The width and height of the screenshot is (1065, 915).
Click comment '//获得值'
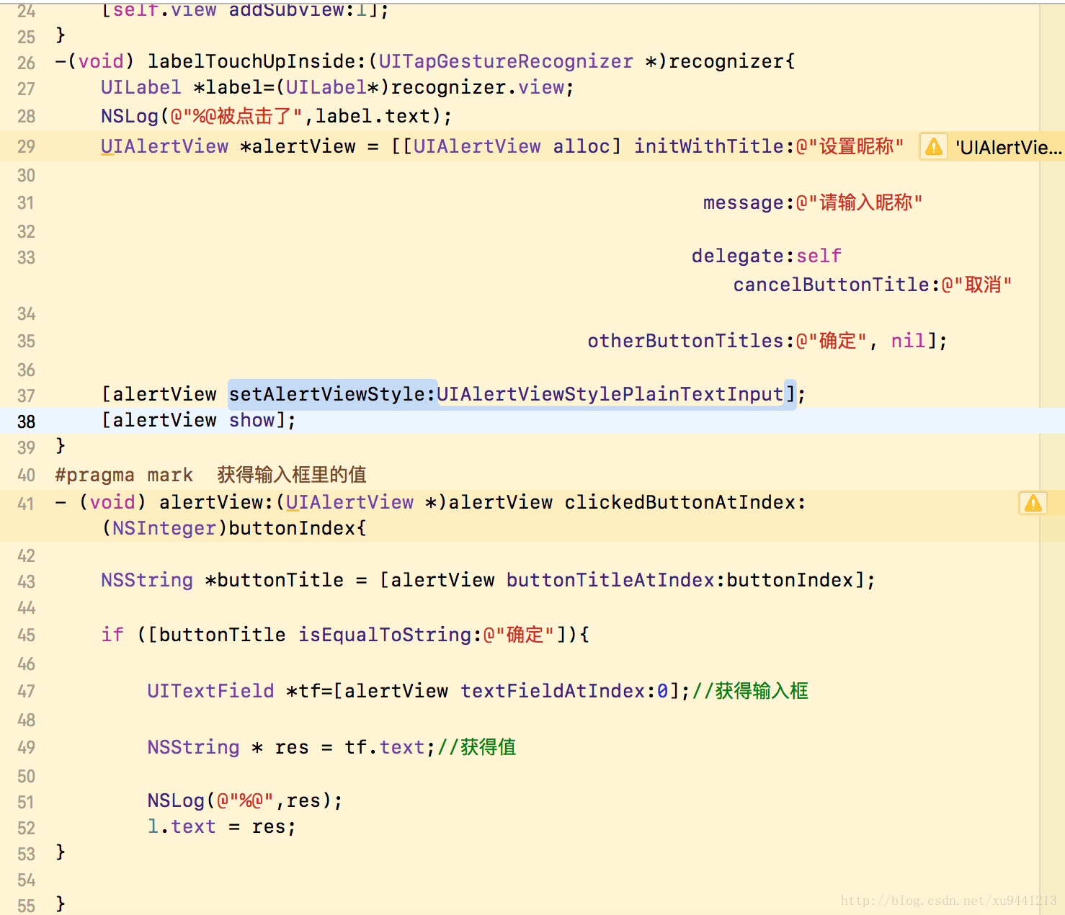point(476,747)
